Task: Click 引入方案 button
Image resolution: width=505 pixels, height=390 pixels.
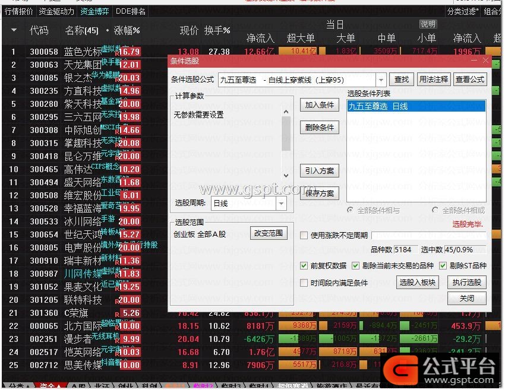Action: 320,171
